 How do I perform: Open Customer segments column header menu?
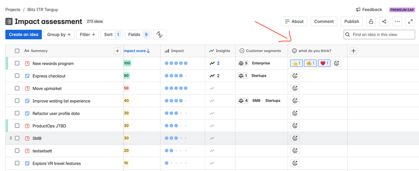260,51
